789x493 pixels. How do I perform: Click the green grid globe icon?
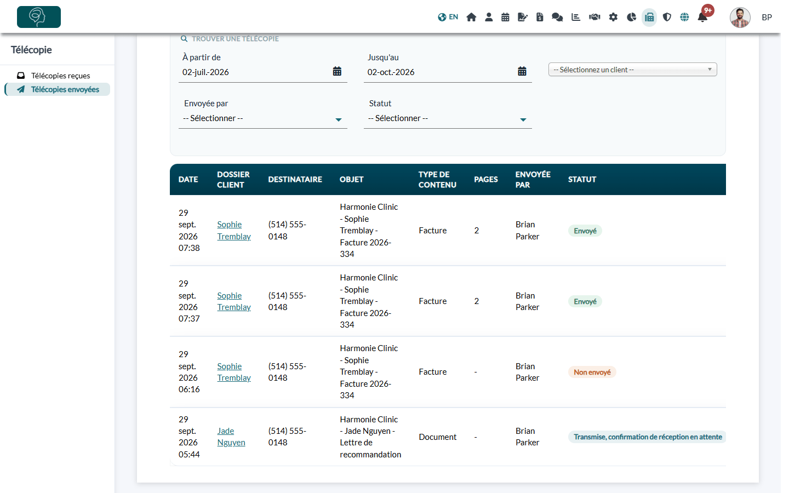tap(684, 17)
